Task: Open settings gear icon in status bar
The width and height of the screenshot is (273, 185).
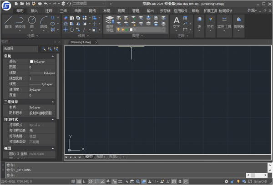Action: coord(226,181)
